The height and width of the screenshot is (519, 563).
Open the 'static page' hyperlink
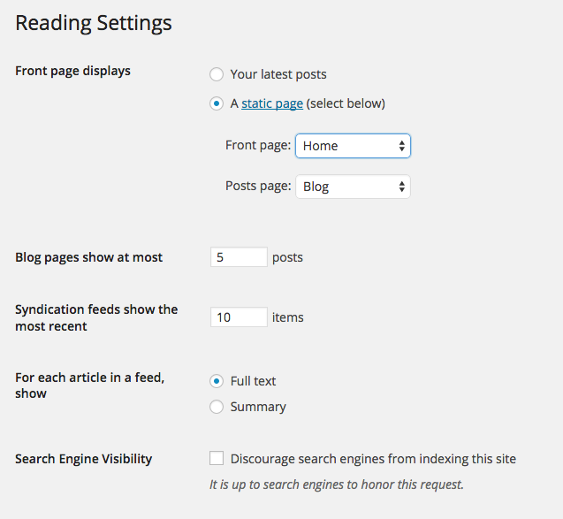tap(272, 103)
